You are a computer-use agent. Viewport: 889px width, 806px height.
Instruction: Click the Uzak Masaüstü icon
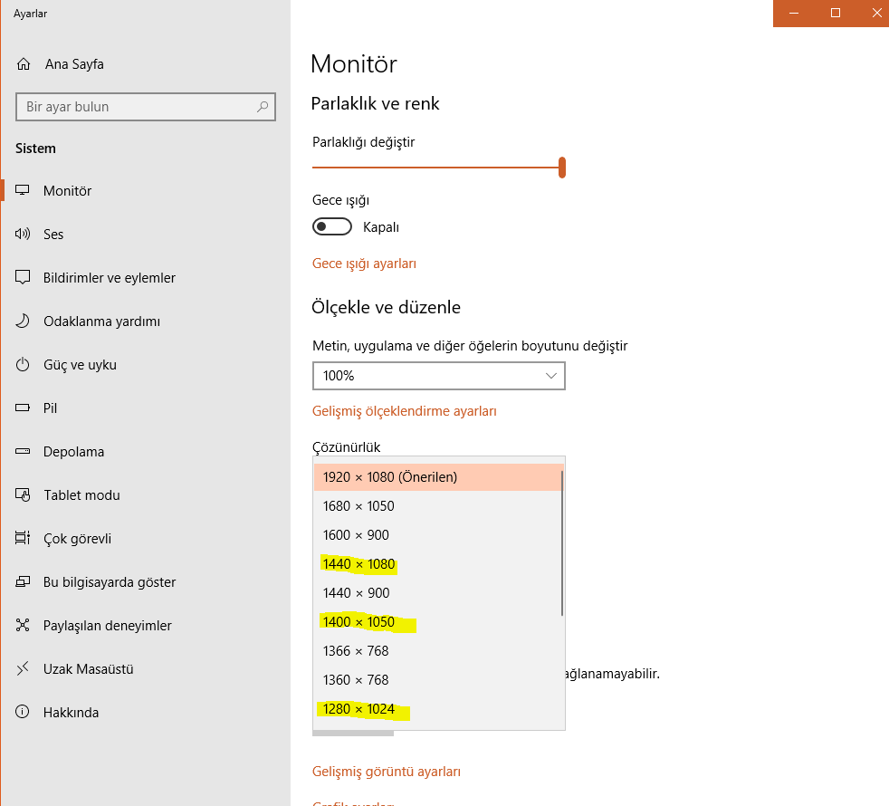point(23,668)
